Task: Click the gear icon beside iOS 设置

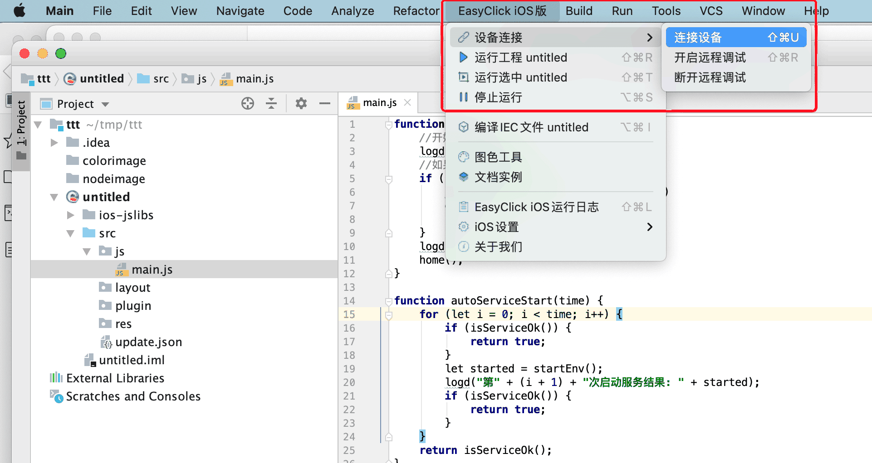Action: point(463,227)
